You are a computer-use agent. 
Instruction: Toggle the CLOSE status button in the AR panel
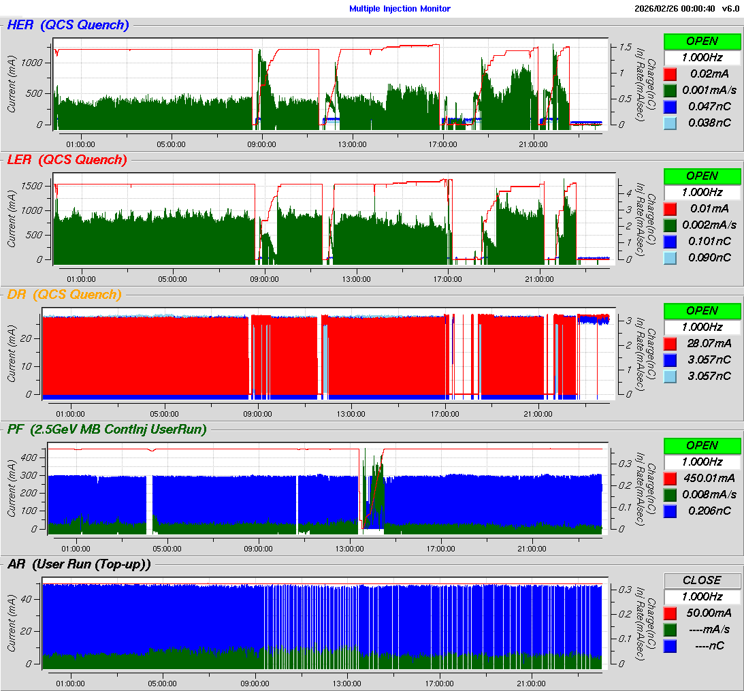(702, 580)
